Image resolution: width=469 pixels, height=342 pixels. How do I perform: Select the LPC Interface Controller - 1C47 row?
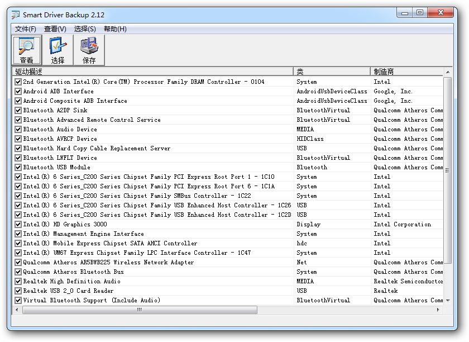coord(228,253)
